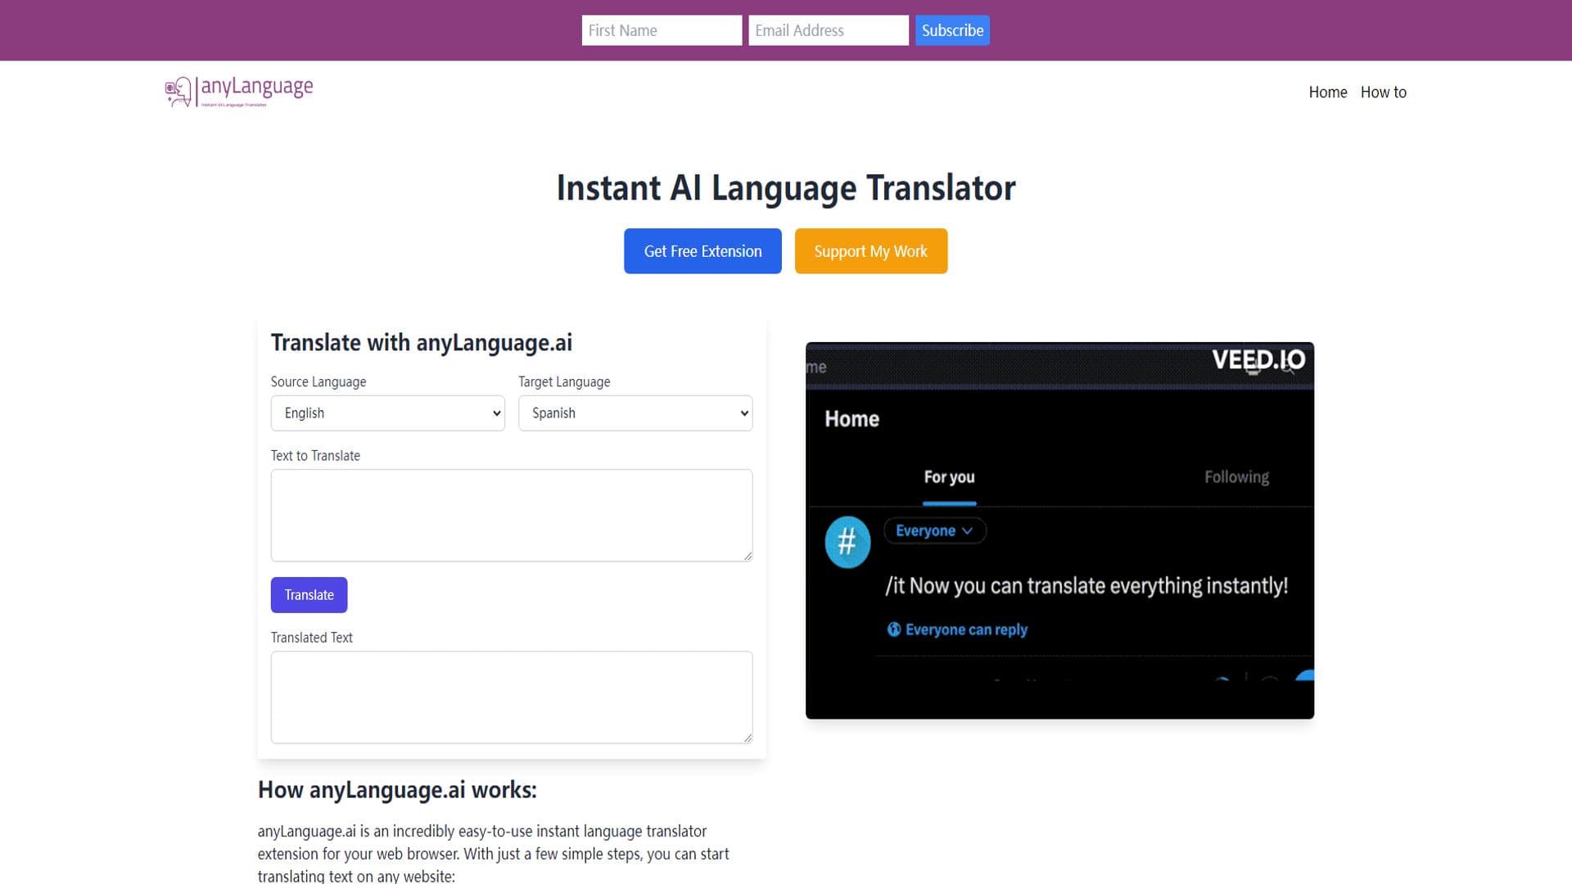Screen dimensions: 1572x884
Task: Click Get Free Extension button
Action: [x=702, y=251]
